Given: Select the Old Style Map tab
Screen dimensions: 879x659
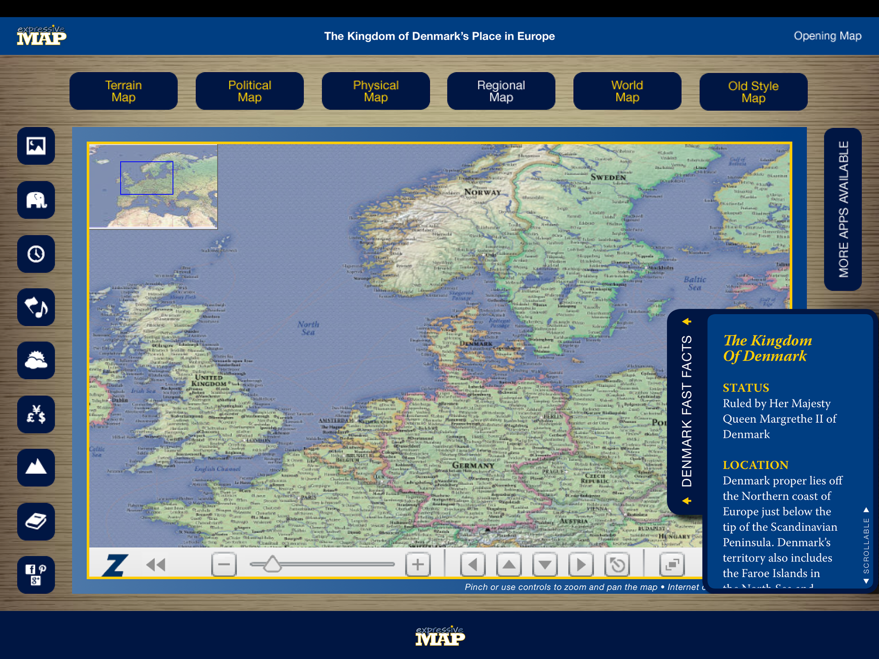Looking at the screenshot, I should coord(753,92).
